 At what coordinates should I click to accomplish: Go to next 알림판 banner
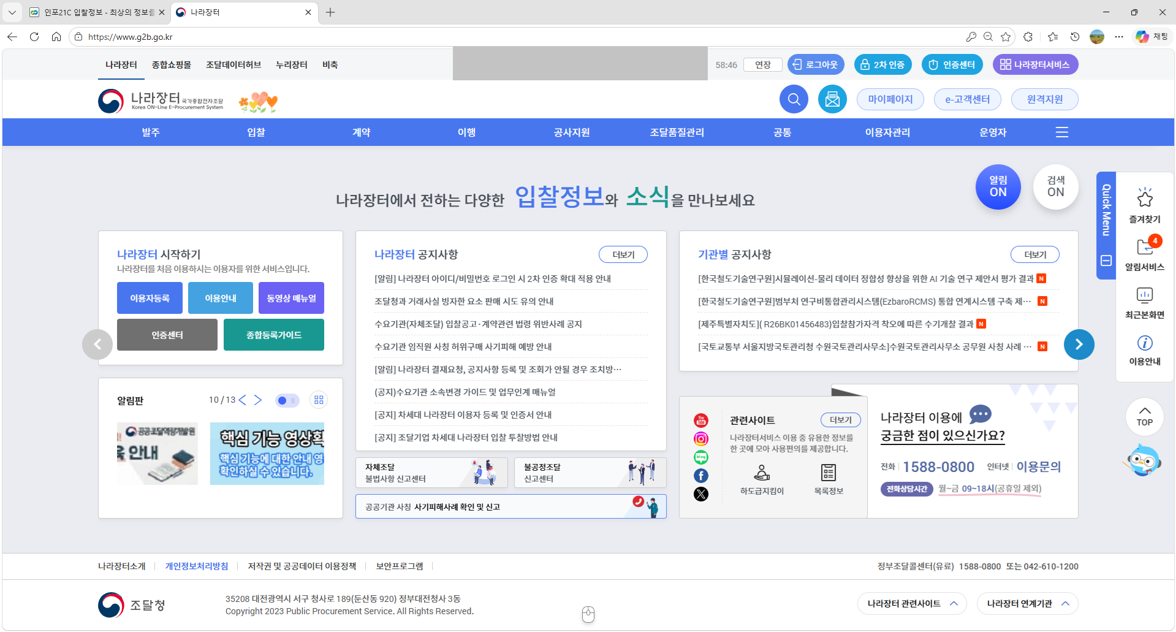pyautogui.click(x=258, y=400)
